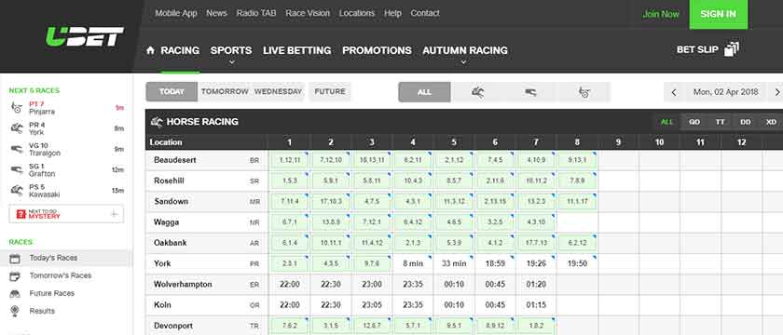Screen dimensions: 783x335
Task: Filter by harness racing icon
Action: 584,92
